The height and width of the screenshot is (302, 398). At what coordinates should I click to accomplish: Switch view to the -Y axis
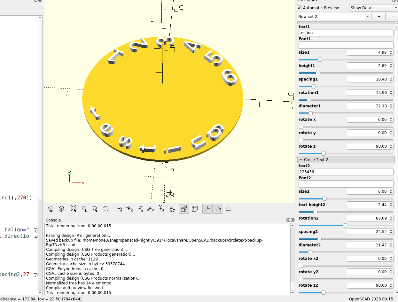point(150,209)
